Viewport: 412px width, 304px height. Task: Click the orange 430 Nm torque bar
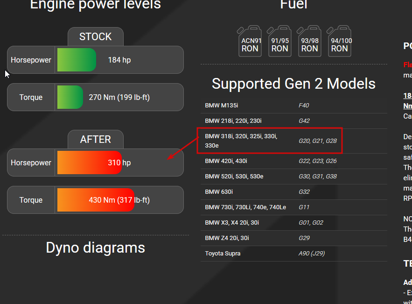96,200
